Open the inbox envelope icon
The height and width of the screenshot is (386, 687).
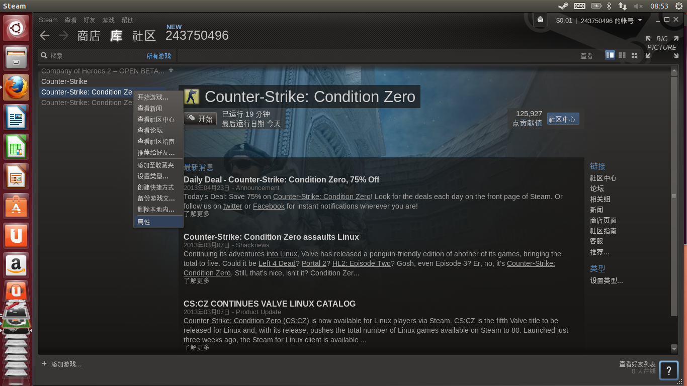(540, 20)
